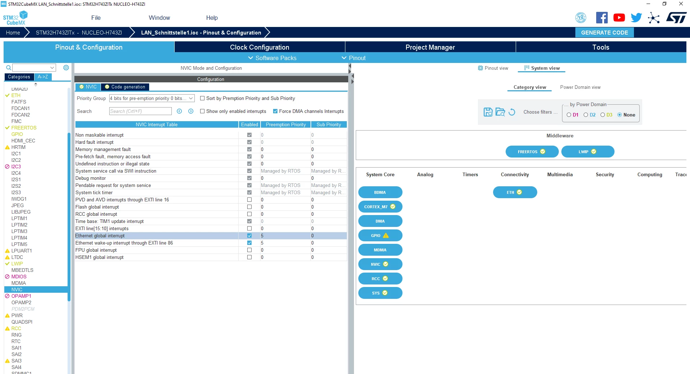Go to previous search result arrow
This screenshot has height=374, width=690.
[x=179, y=111]
